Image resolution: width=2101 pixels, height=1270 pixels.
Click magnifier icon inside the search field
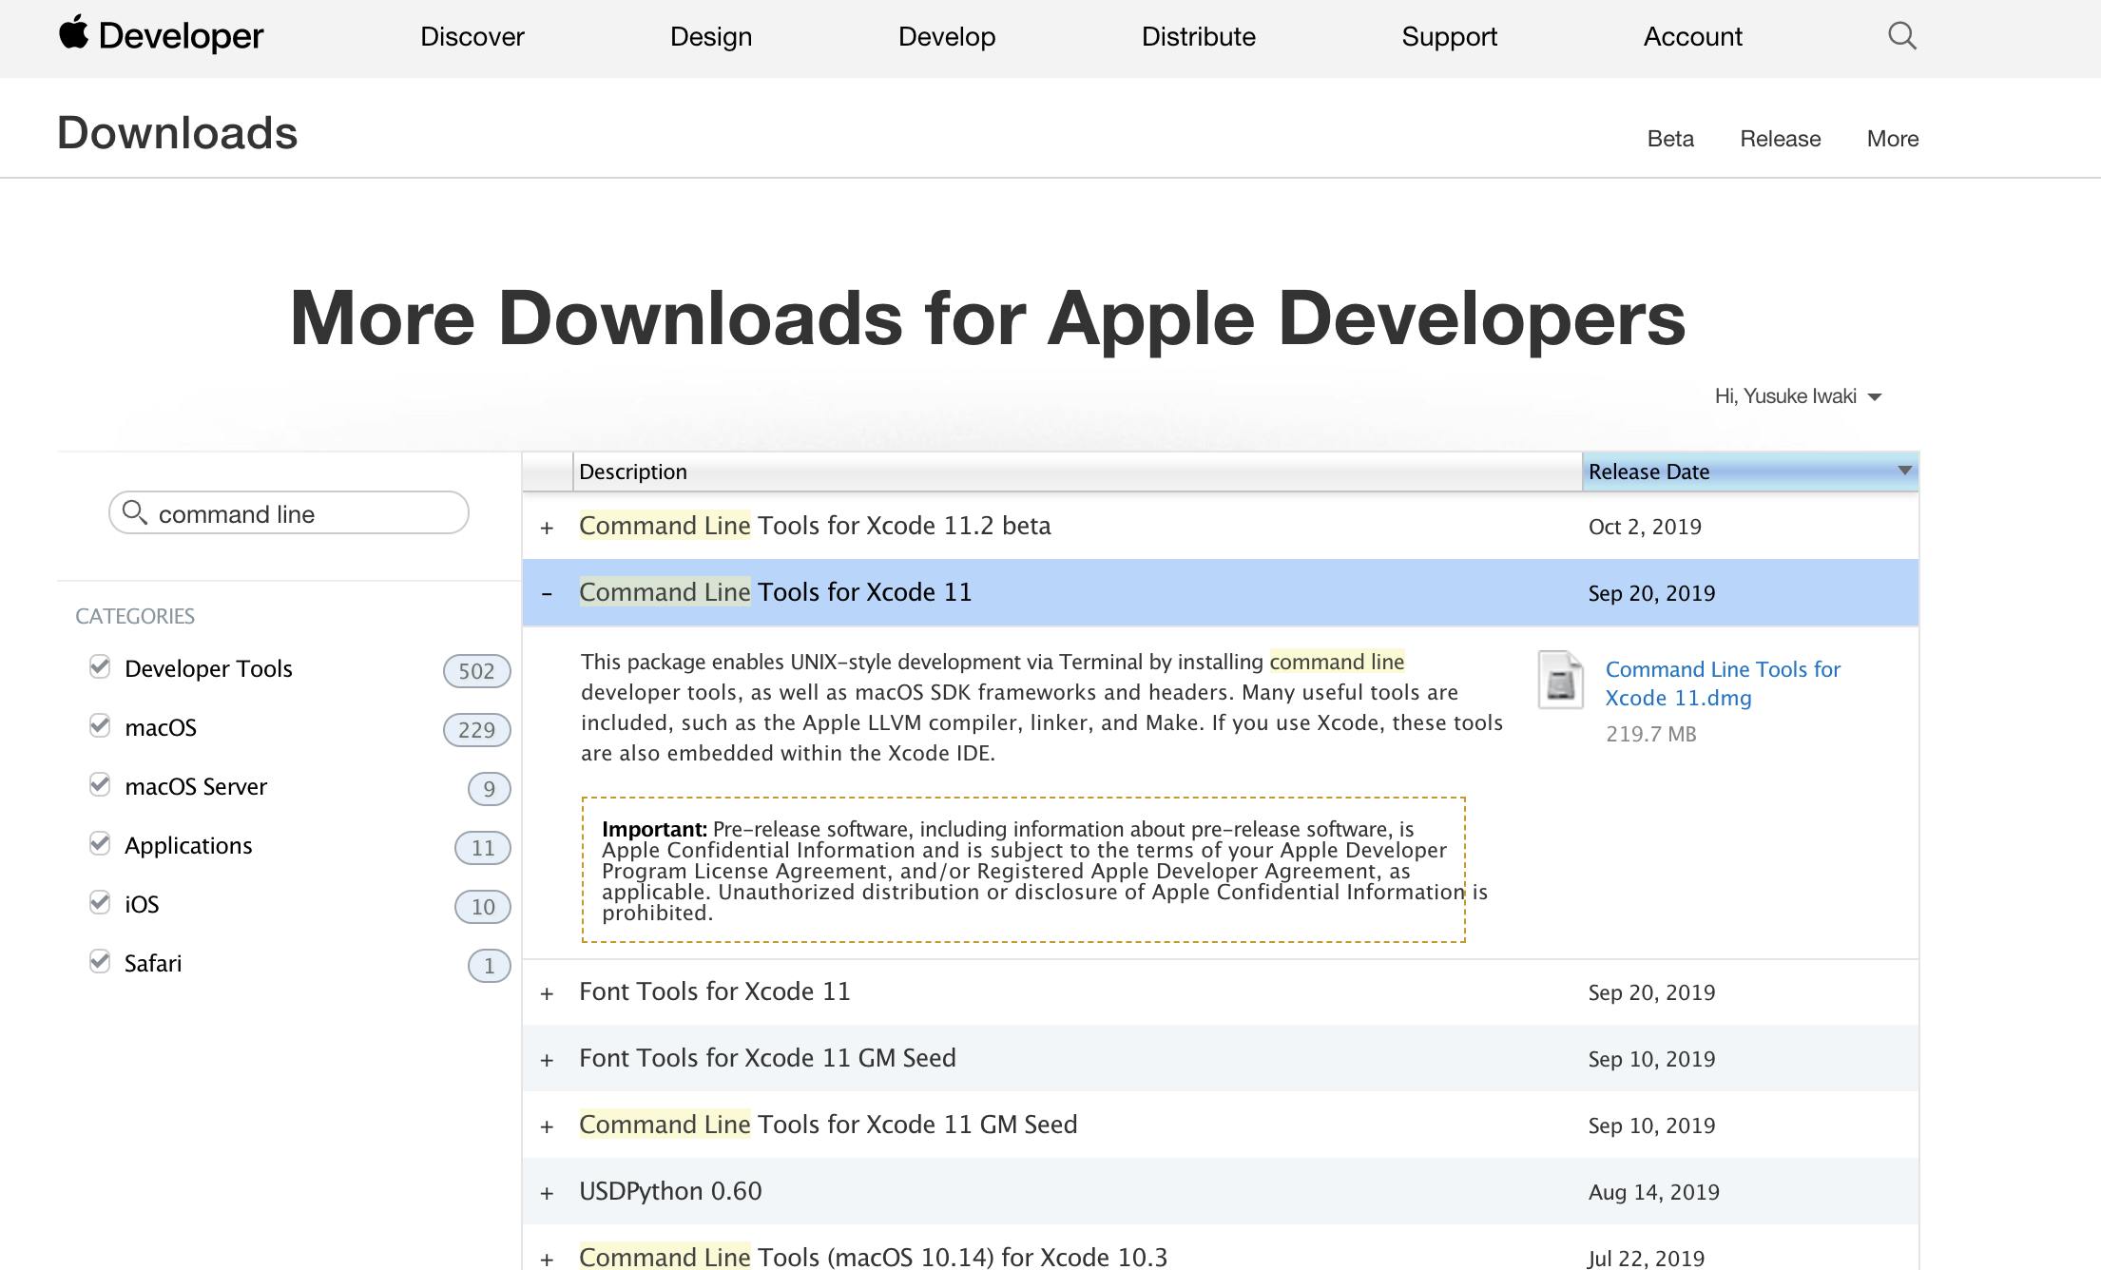pos(135,513)
